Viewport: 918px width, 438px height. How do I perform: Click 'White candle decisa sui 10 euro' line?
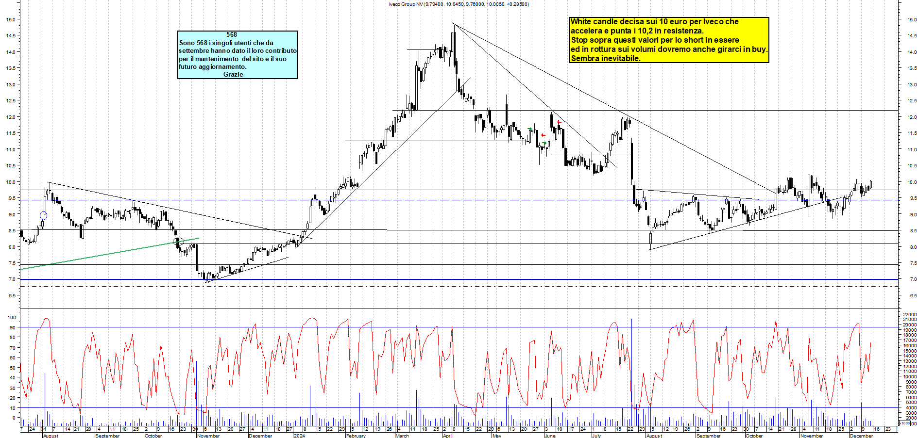[x=654, y=21]
